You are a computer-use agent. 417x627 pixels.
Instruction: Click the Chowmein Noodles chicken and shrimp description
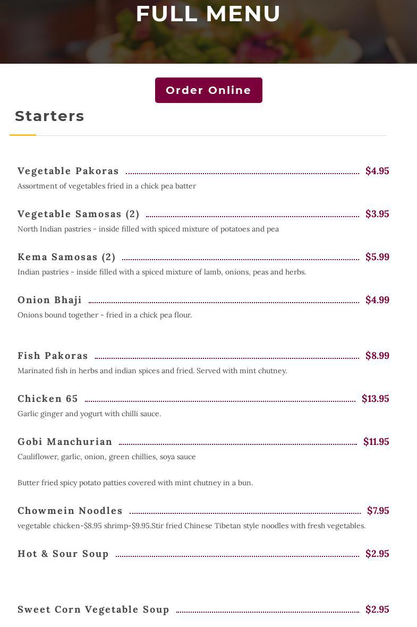coord(191,526)
